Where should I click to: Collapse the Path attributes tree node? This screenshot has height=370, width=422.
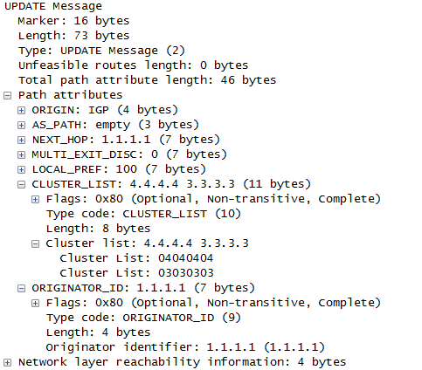8,95
